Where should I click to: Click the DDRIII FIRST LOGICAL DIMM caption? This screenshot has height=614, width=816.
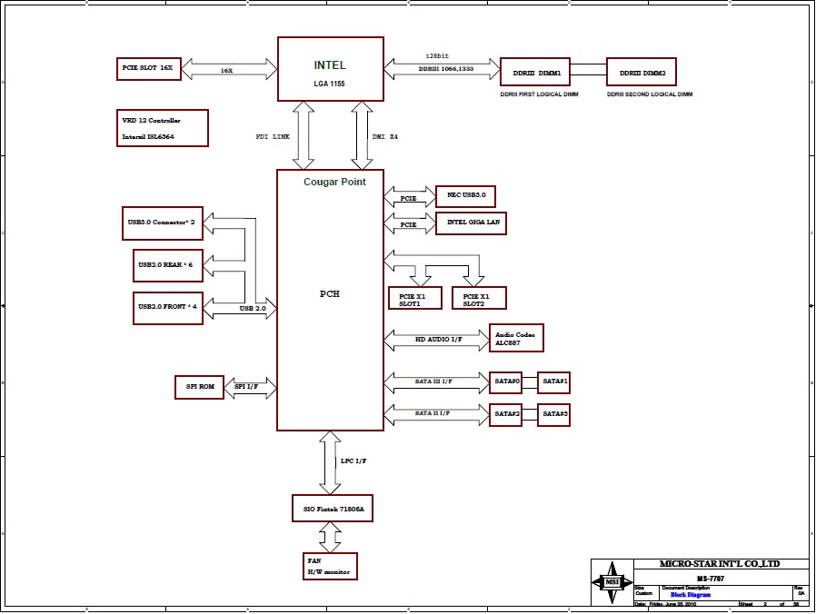(x=539, y=94)
